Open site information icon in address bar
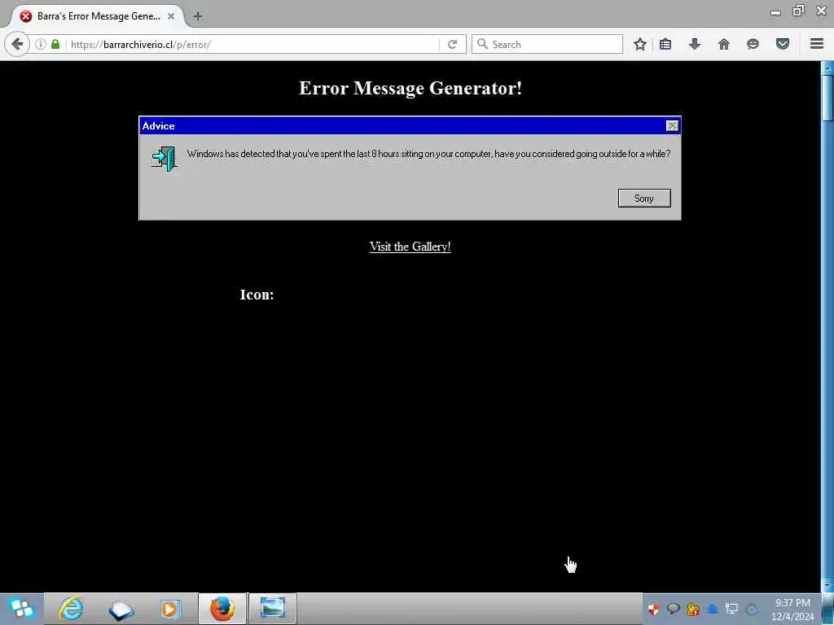The height and width of the screenshot is (625, 834). click(x=41, y=44)
